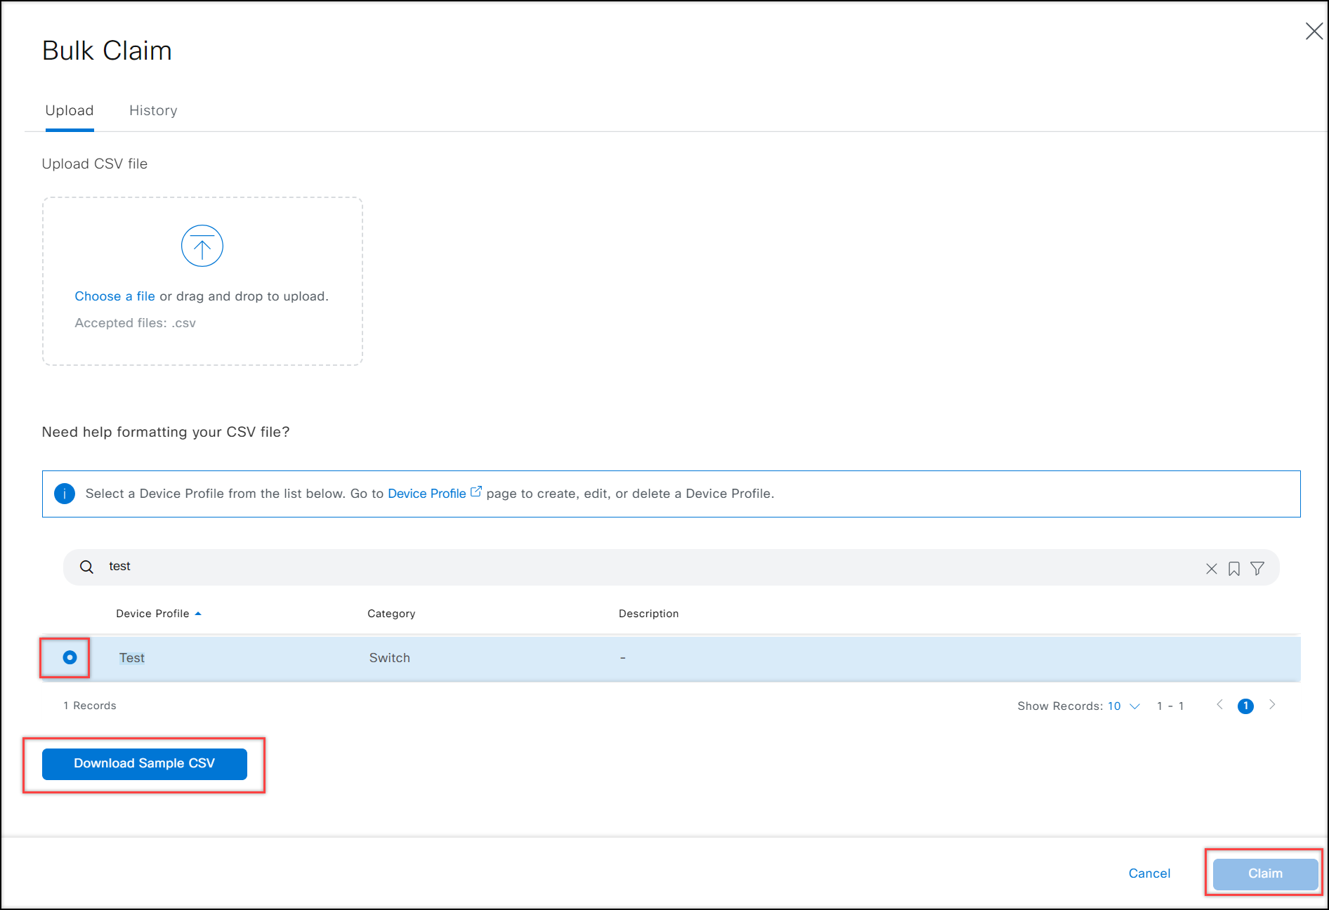Image resolution: width=1329 pixels, height=910 pixels.
Task: Click the upload arrow icon in drop zone
Action: pyautogui.click(x=202, y=246)
